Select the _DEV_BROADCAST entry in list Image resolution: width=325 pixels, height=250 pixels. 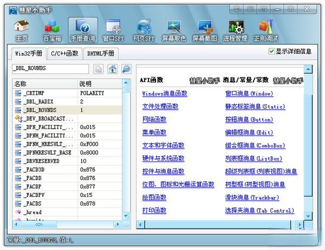click(x=48, y=119)
